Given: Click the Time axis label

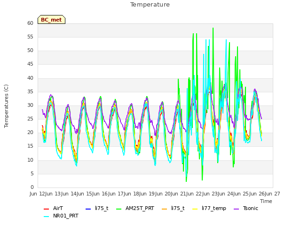Looking at the screenshot, I should [266, 201].
